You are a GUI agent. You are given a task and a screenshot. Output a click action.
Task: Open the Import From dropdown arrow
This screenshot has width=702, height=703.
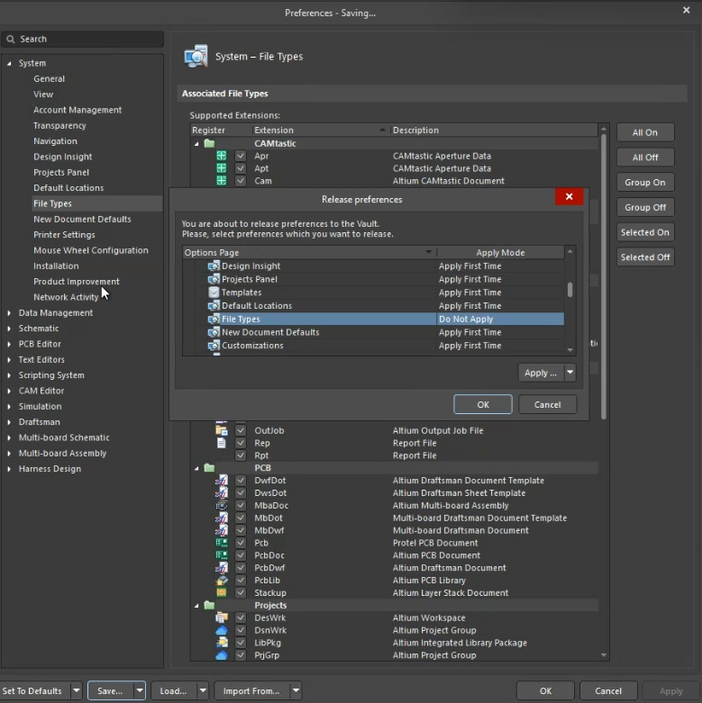[296, 691]
